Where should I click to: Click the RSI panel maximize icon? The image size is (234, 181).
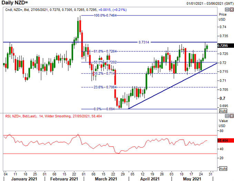227,116
